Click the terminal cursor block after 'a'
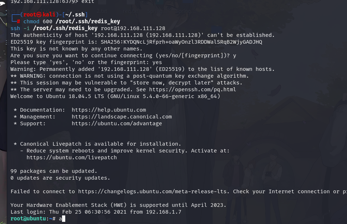This screenshot has width=347, height=224. click(x=63, y=219)
